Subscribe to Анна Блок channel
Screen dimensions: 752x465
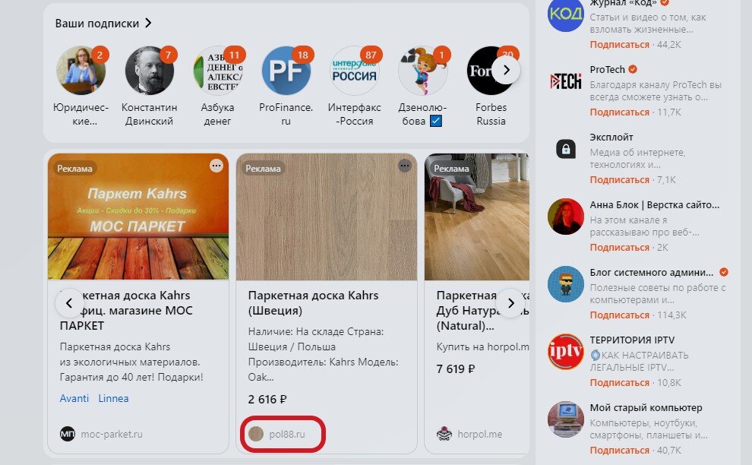tap(619, 248)
